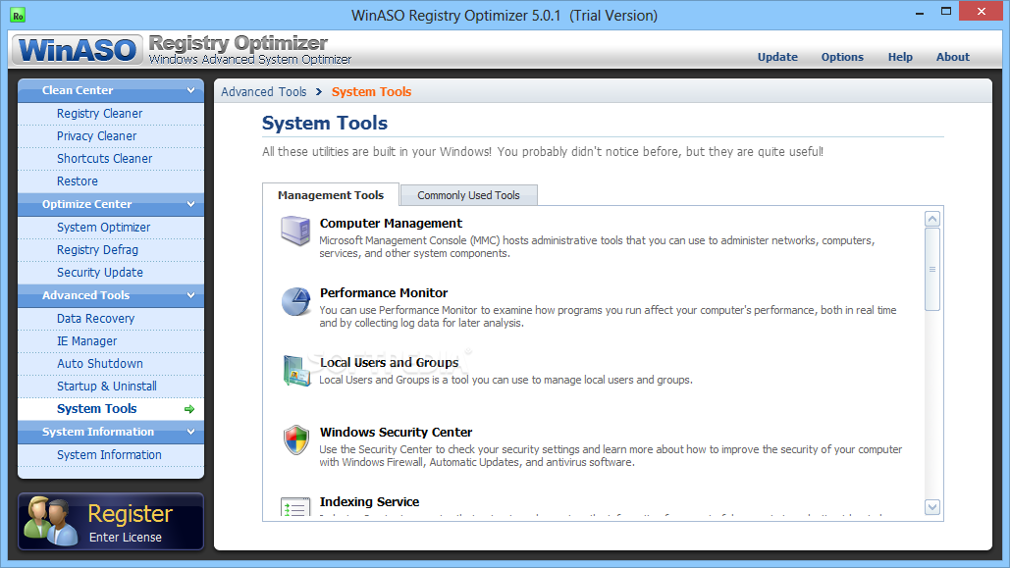Open the Windows Security Center shield icon
This screenshot has width=1010, height=568.
[296, 439]
